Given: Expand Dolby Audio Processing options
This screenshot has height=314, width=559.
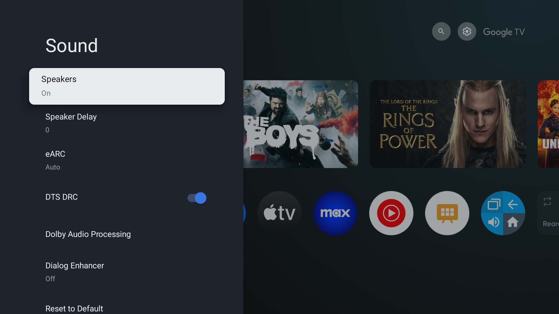Looking at the screenshot, I should pyautogui.click(x=88, y=234).
